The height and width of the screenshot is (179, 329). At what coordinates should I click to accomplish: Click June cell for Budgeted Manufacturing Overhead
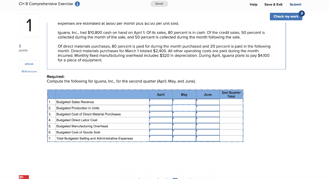[x=208, y=126]
